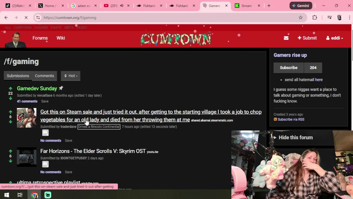Click the browser address bar URL

pyautogui.click(x=70, y=17)
